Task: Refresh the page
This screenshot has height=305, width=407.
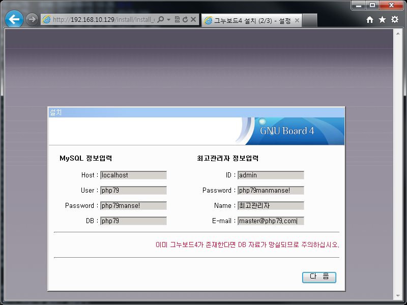Action: [185, 19]
